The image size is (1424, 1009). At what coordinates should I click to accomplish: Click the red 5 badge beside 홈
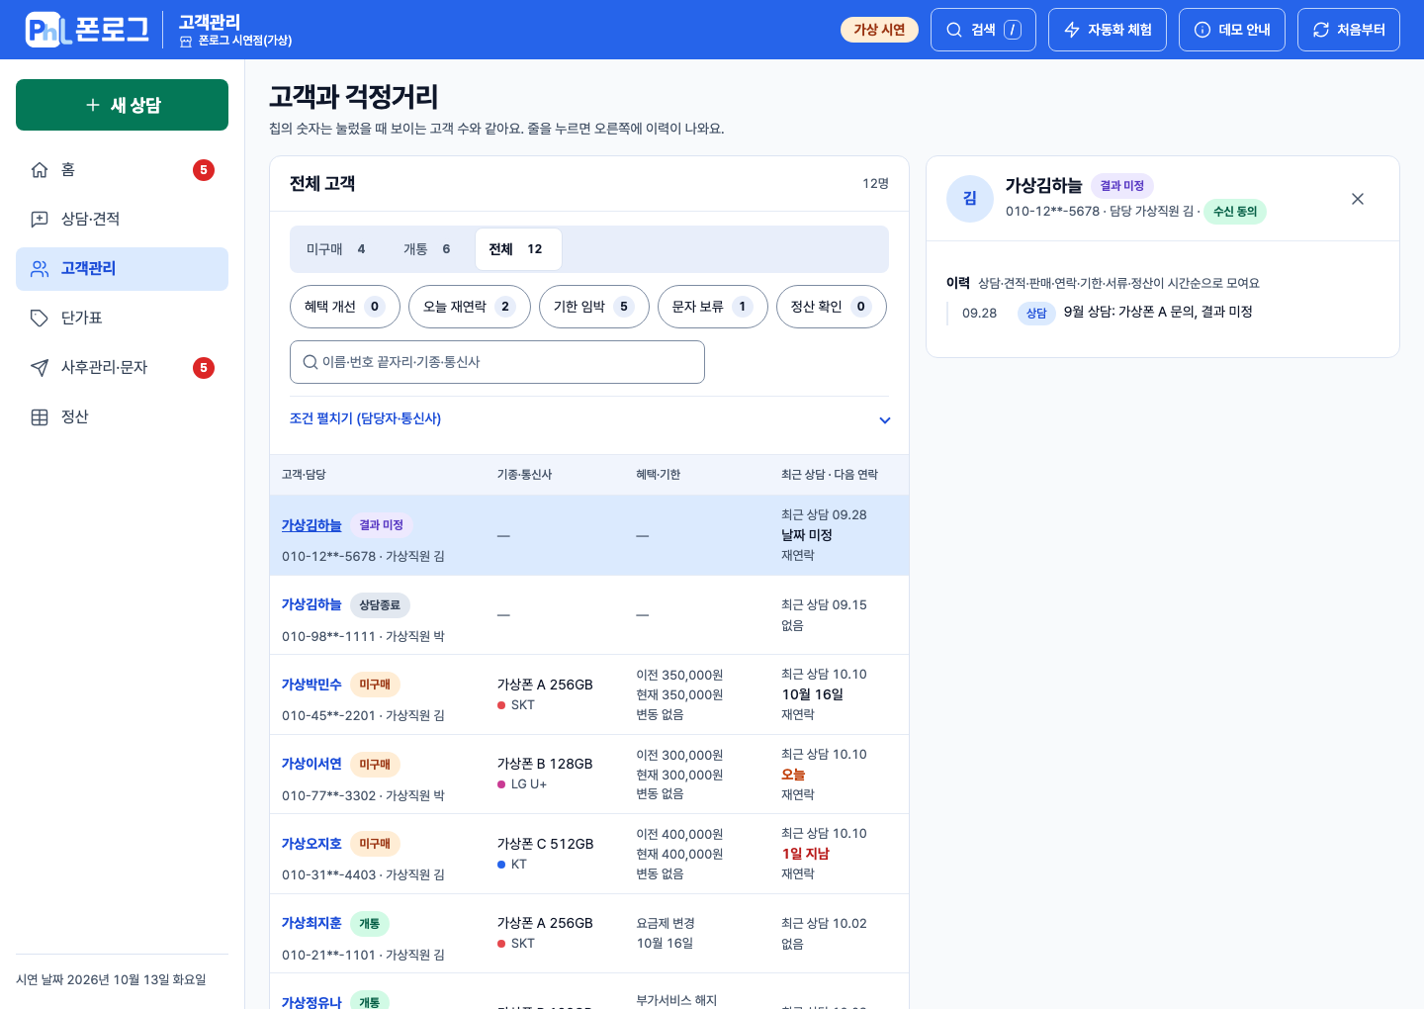(x=204, y=170)
